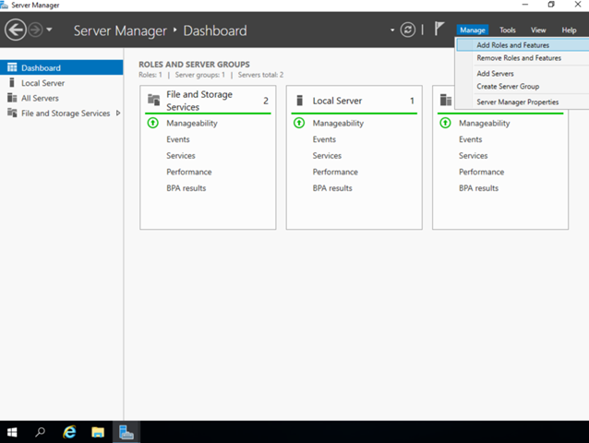Launch Internet Explorer from taskbar
Screen dimensions: 589x443
pos(69,432)
